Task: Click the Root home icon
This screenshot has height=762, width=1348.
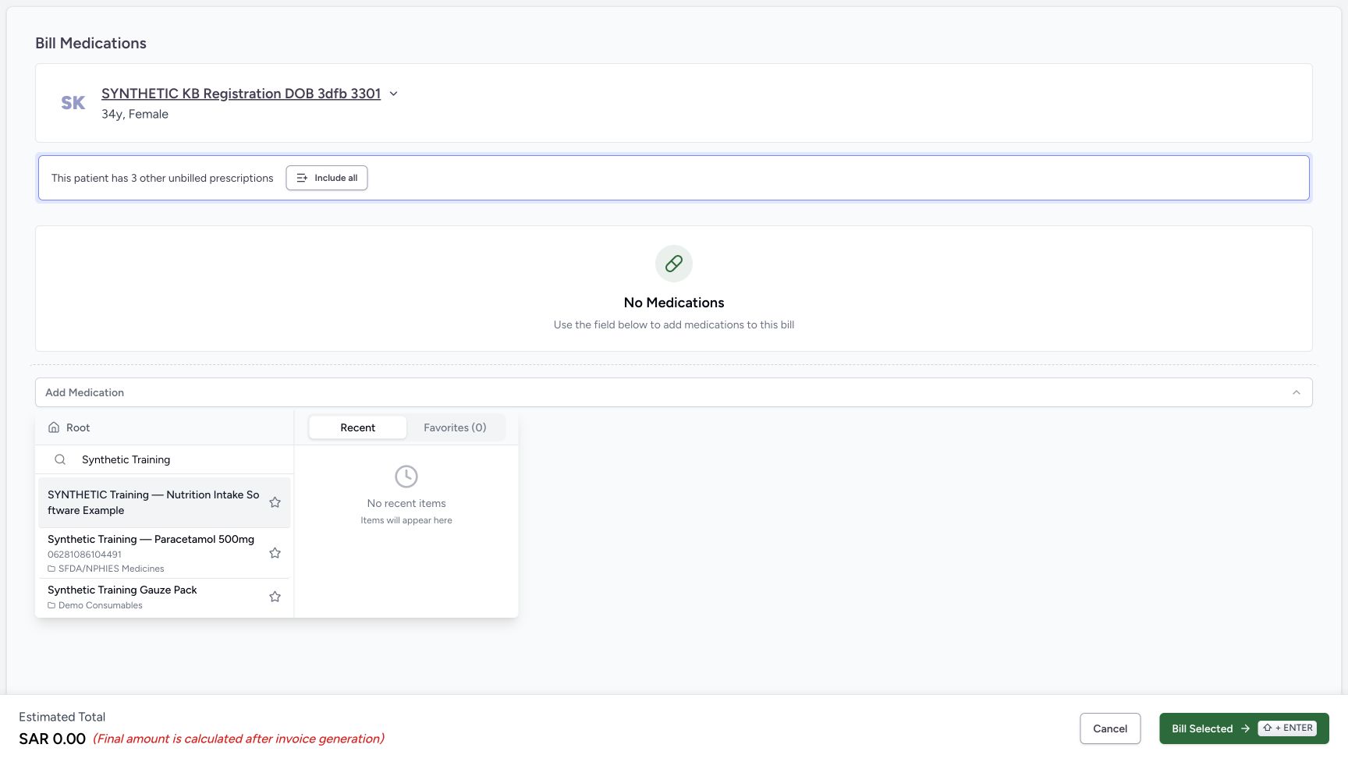Action: click(x=54, y=427)
